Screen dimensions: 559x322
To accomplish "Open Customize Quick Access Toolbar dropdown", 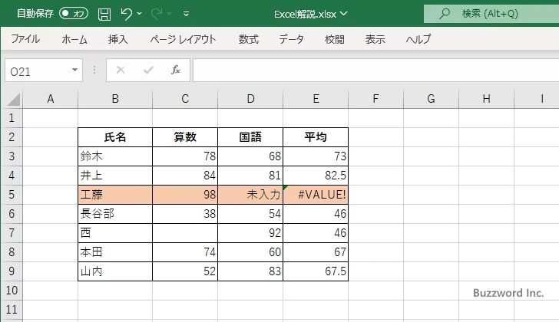I will click(x=186, y=15).
